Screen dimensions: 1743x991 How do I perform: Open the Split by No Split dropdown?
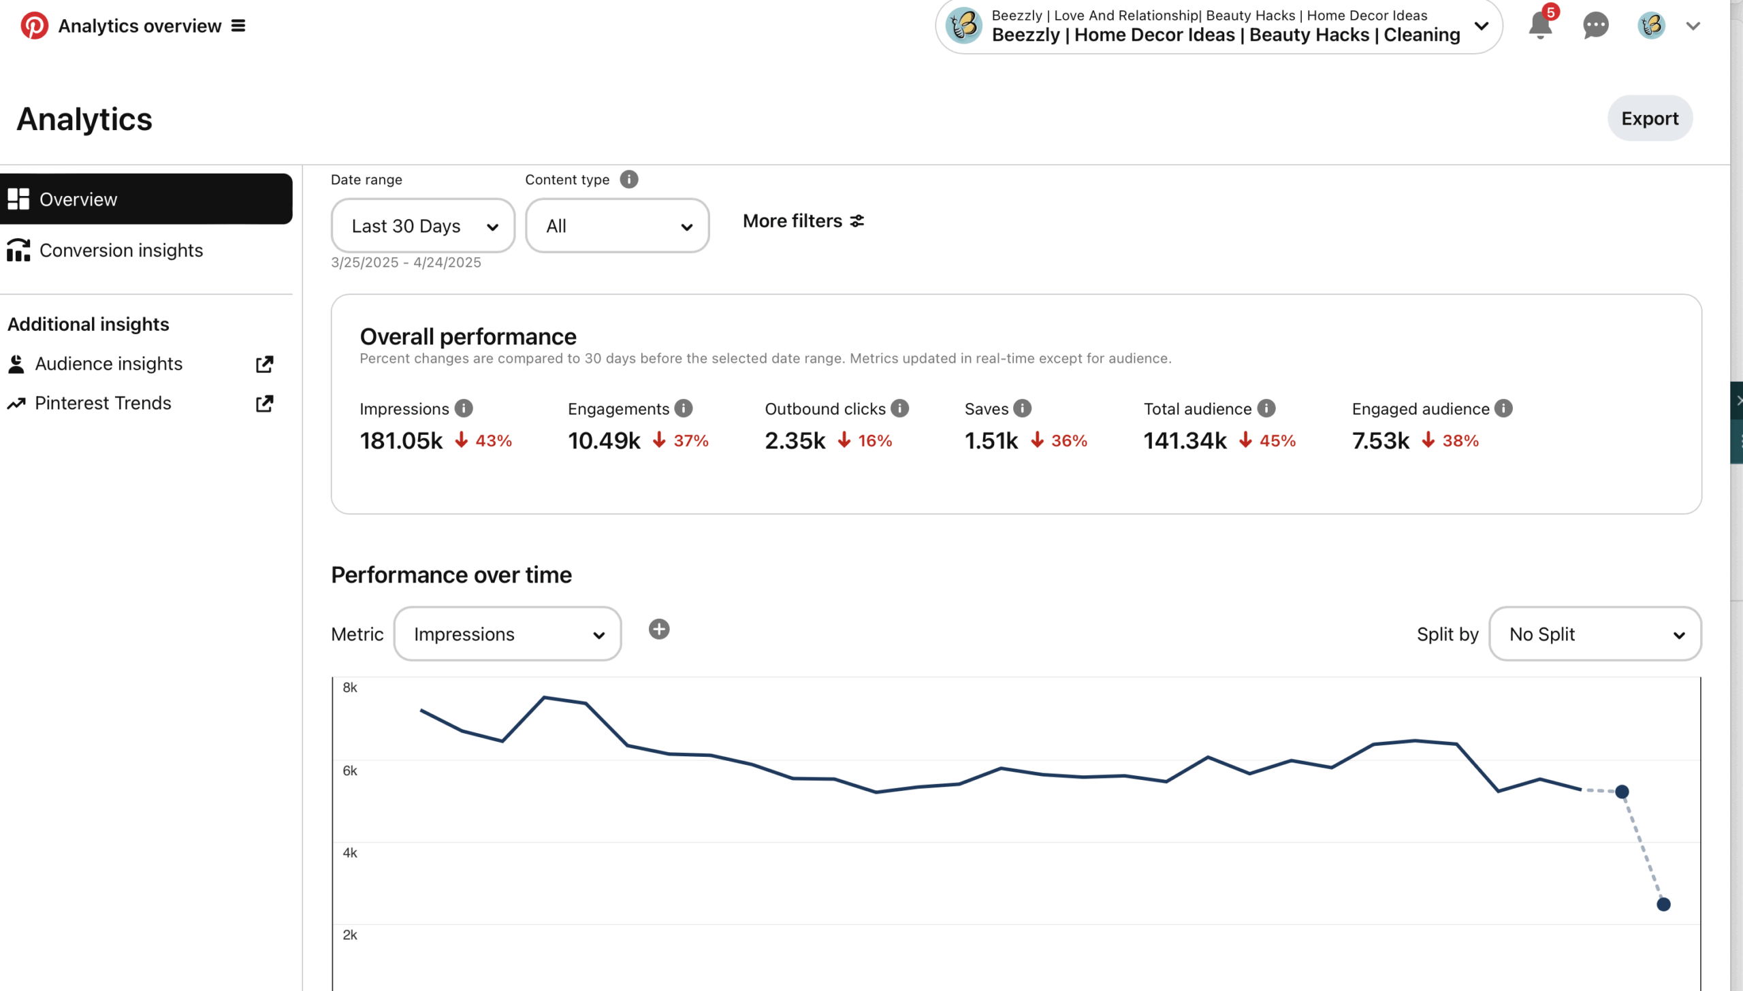click(1595, 634)
